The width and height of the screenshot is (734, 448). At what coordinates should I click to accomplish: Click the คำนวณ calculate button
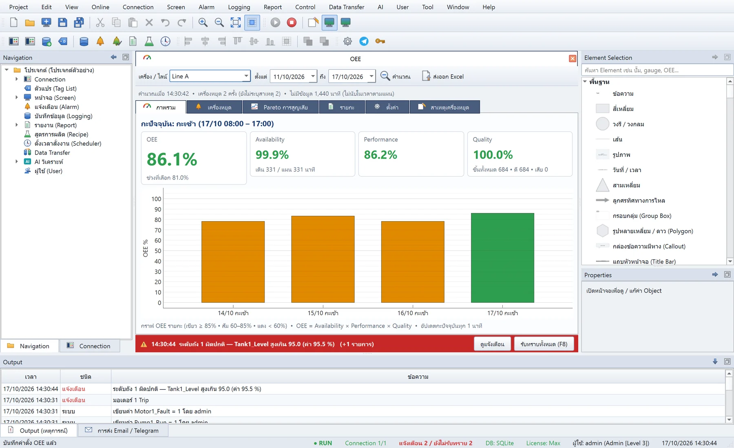pyautogui.click(x=396, y=76)
